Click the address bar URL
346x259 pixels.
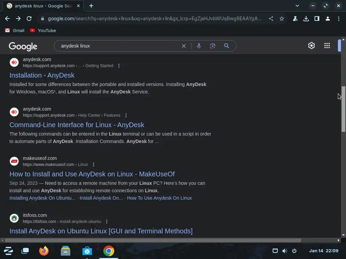click(155, 19)
